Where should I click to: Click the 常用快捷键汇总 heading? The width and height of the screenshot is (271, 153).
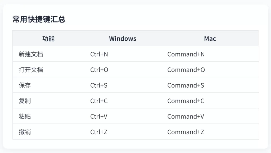(39, 20)
